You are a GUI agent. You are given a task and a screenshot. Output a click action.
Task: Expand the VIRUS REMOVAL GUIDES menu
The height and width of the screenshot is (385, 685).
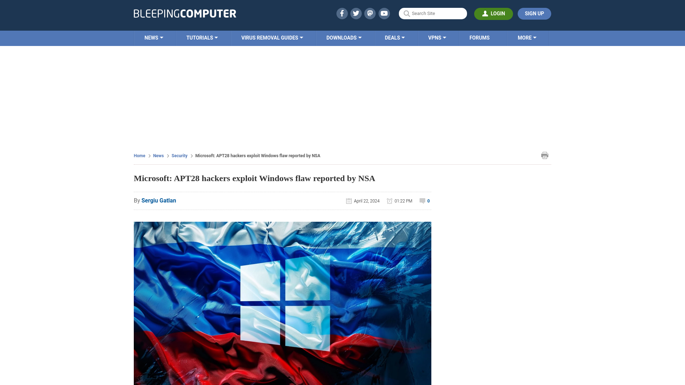272,37
